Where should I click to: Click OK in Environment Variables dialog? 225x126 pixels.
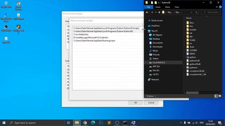(x=135, y=103)
